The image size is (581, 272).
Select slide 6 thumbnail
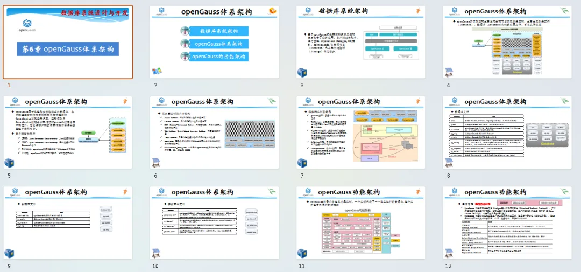point(215,132)
